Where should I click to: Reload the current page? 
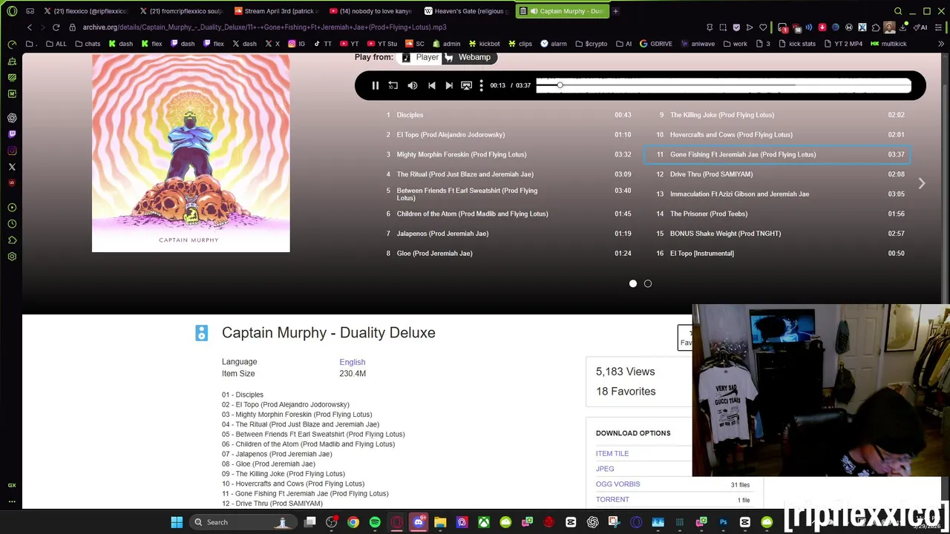coord(56,27)
